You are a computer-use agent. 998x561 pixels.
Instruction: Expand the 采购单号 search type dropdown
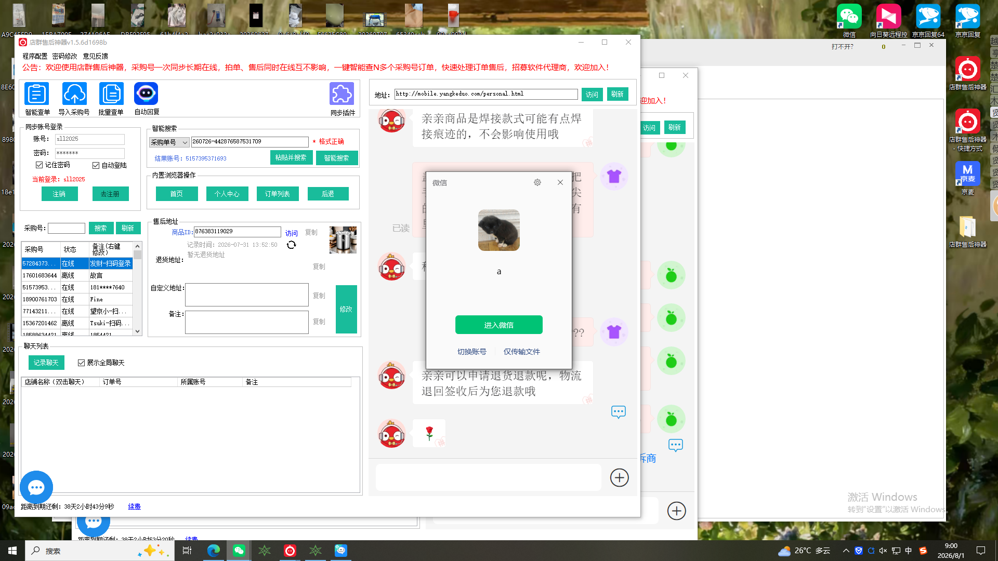click(169, 142)
